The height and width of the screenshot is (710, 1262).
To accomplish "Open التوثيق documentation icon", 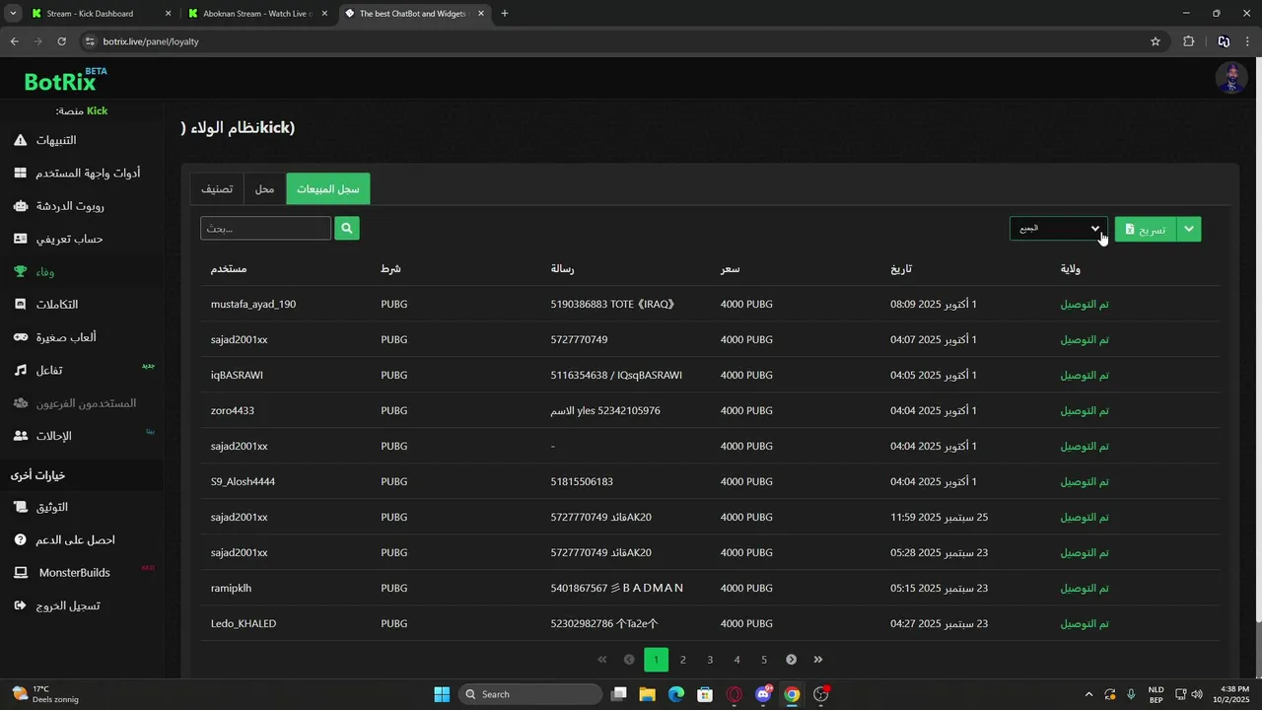I will tap(20, 507).
